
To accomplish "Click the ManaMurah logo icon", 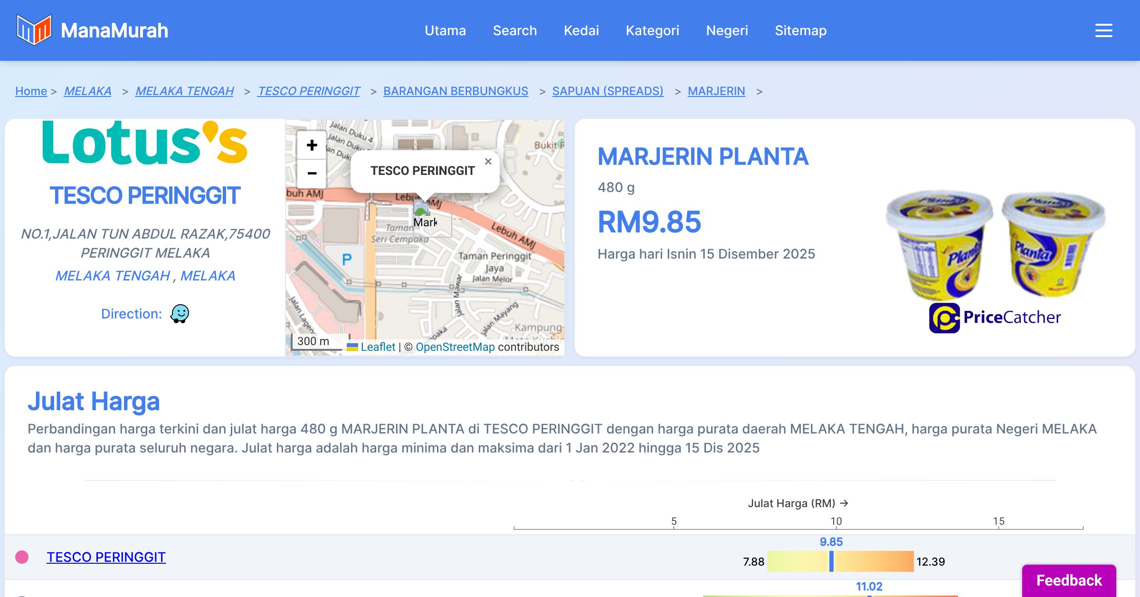I will click(x=33, y=30).
